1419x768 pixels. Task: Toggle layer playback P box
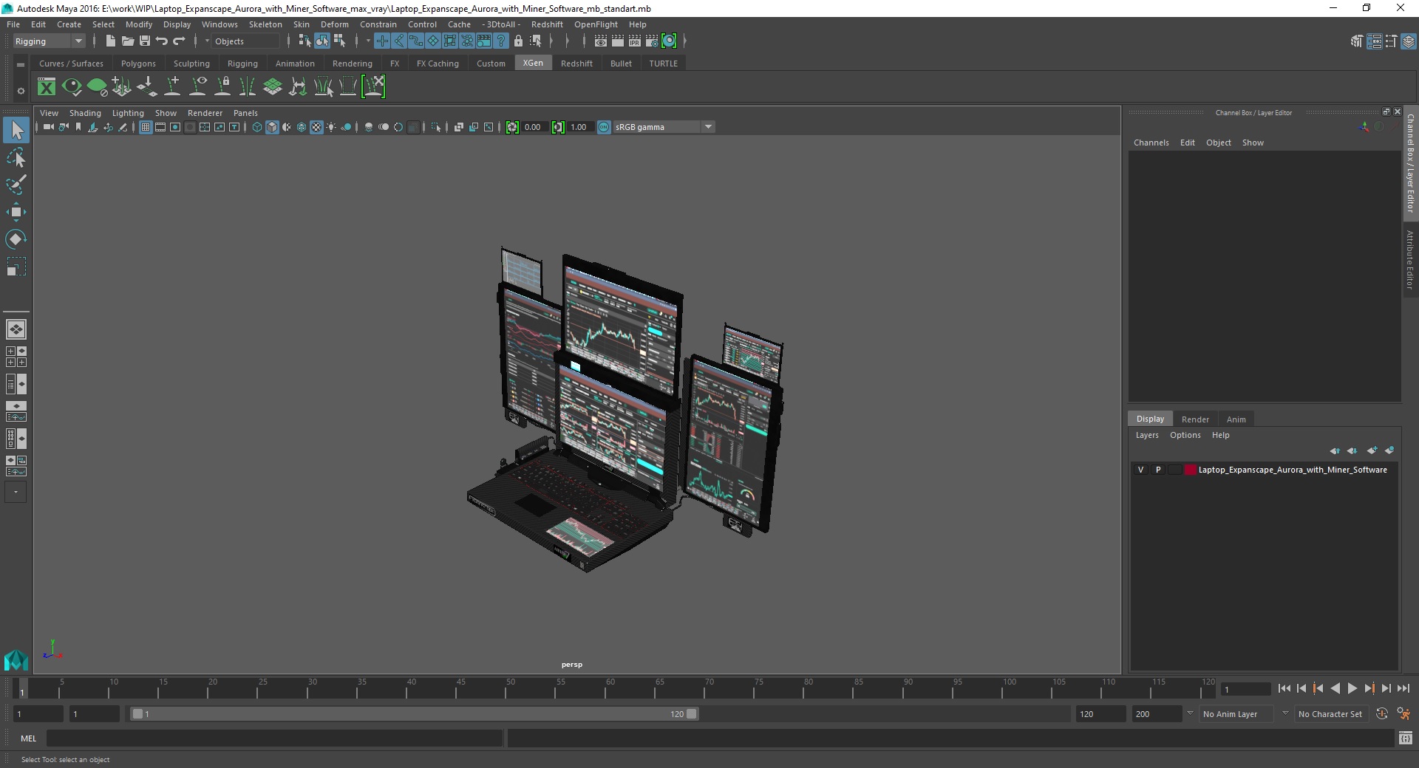pyautogui.click(x=1158, y=470)
